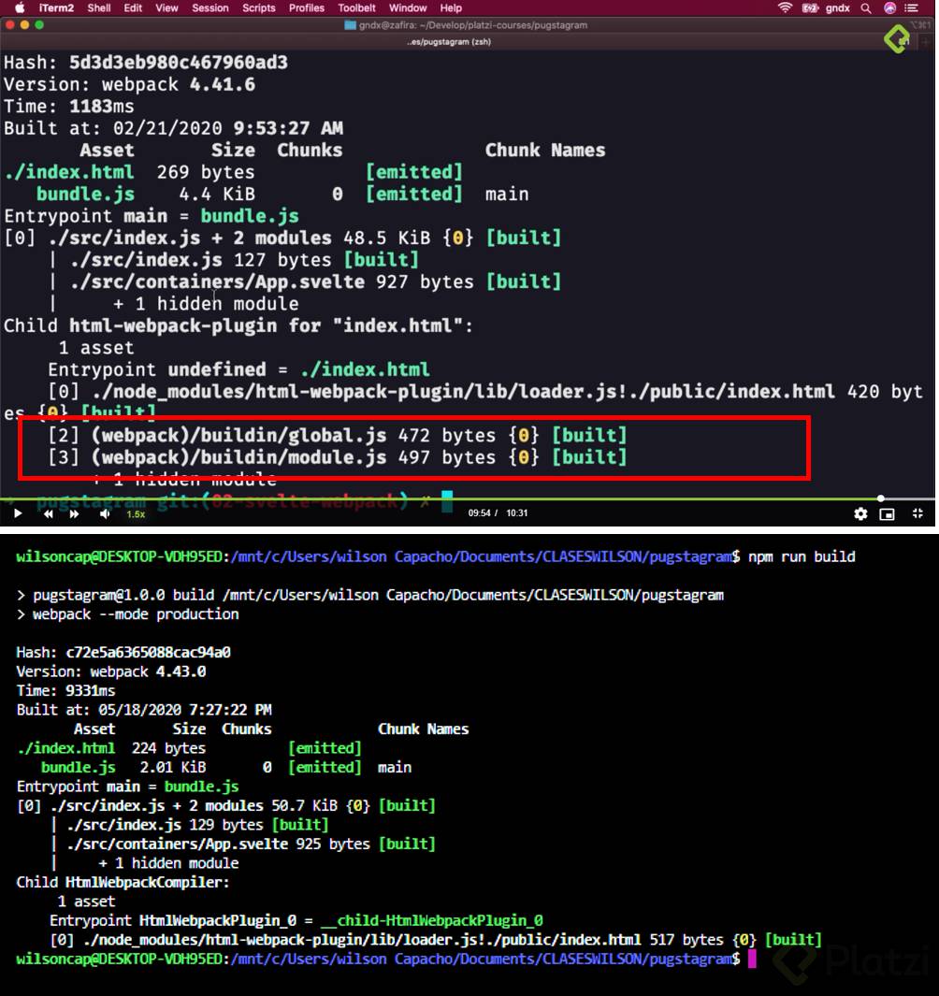Click the hash 5d3d3eb980c467960ad3
Image resolution: width=939 pixels, height=996 pixels.
pyautogui.click(x=178, y=63)
